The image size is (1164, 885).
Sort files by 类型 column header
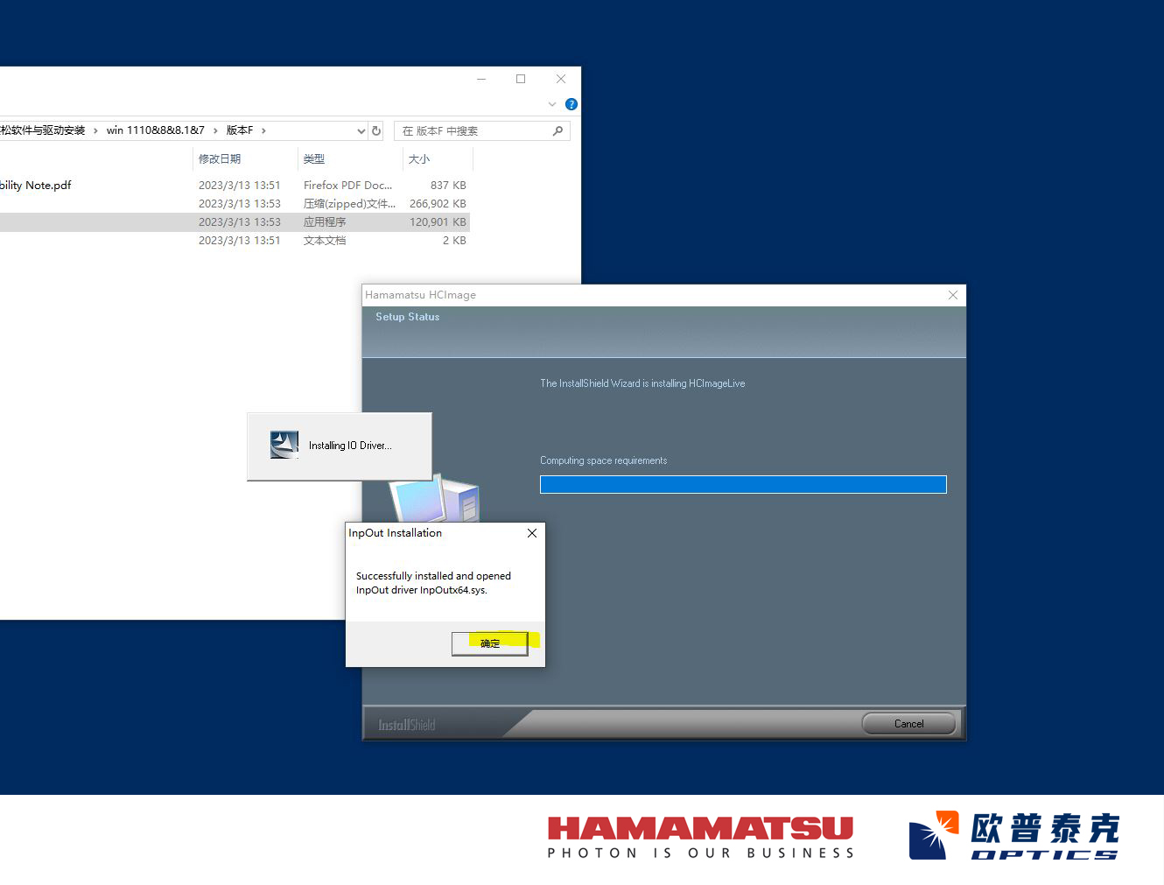pyautogui.click(x=314, y=158)
